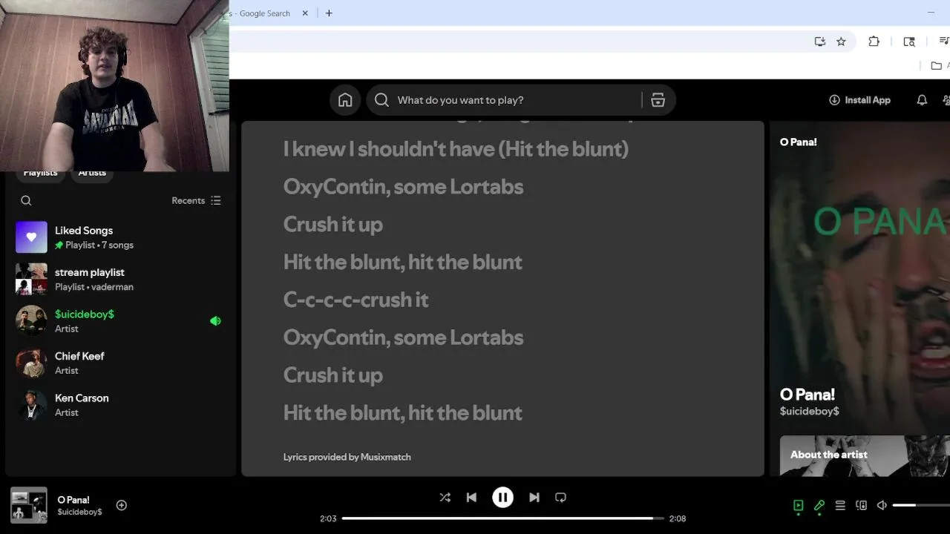
Task: Click the O PANA artwork in right panel
Action: point(859,278)
